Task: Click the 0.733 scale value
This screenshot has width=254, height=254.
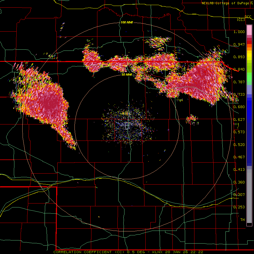Action: [x=239, y=95]
